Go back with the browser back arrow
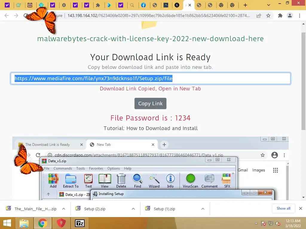The width and height of the screenshot is (306, 229). (7, 16)
